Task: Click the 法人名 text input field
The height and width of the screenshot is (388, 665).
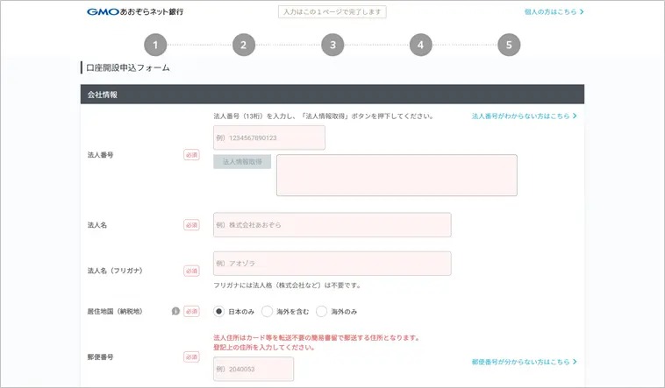Action: (332, 225)
